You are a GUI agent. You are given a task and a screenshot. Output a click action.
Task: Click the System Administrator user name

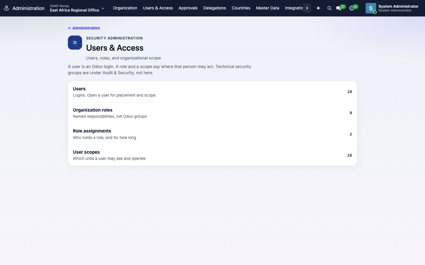(398, 6)
